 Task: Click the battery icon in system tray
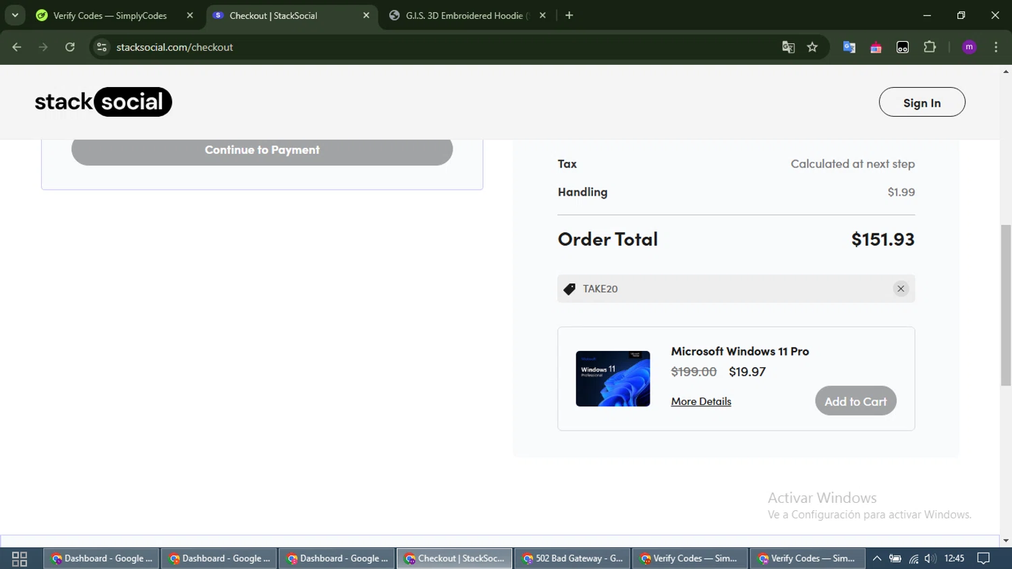tap(895, 559)
